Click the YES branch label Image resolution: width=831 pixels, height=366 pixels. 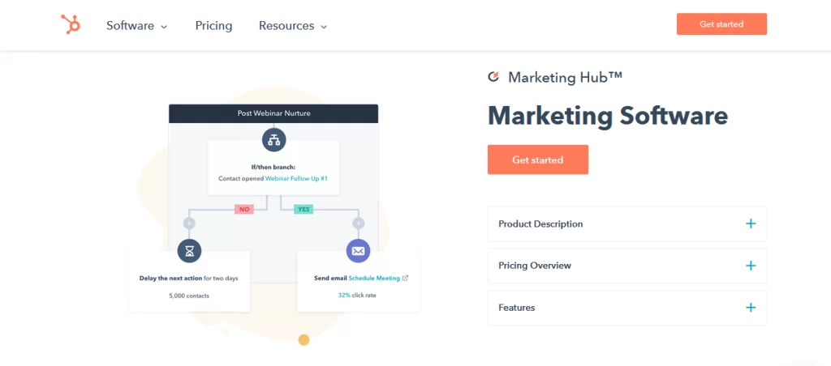304,210
